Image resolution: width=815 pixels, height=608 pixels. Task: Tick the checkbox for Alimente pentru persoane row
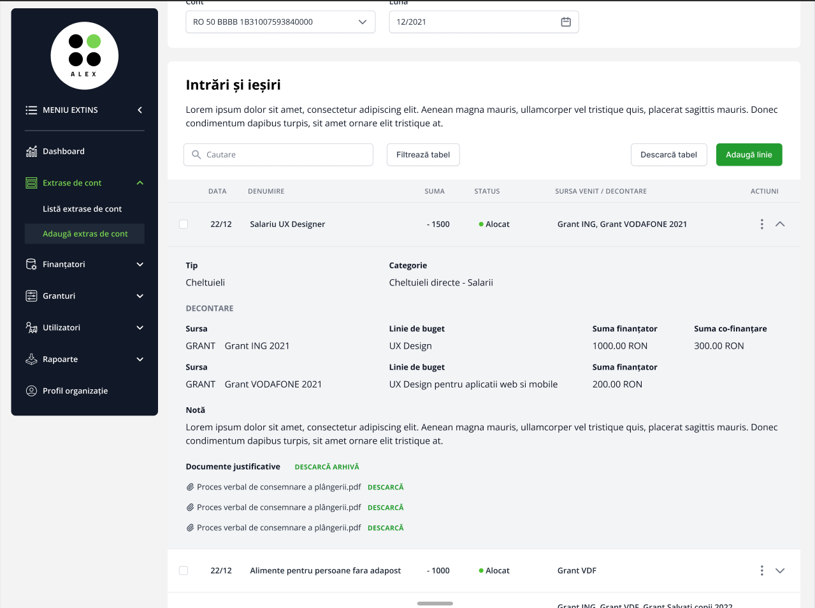point(184,570)
